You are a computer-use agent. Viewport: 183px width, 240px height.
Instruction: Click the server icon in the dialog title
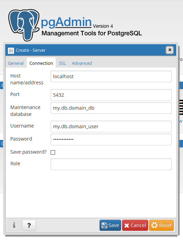tap(11, 50)
